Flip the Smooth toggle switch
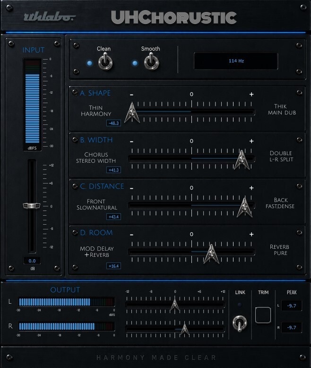Viewport: 311px width, 368px height. pos(151,61)
